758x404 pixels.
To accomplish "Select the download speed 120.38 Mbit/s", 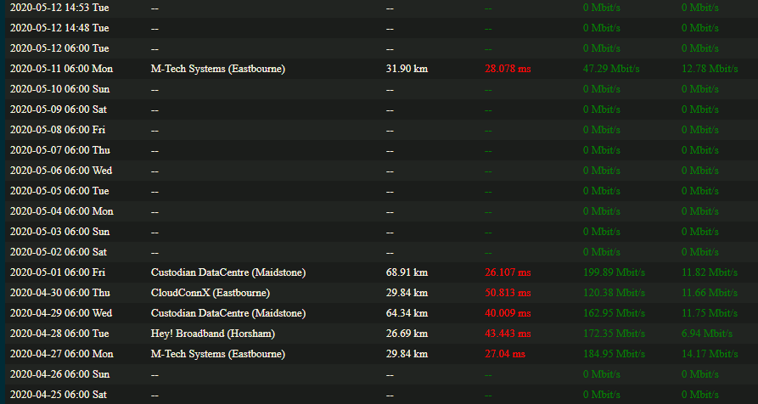I will coord(614,293).
